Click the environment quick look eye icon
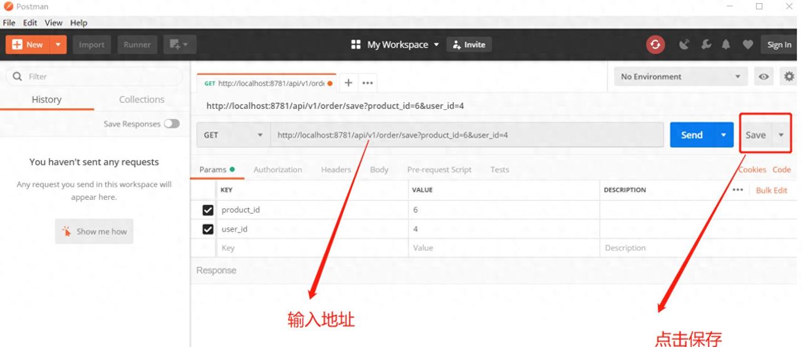The image size is (802, 347). pyautogui.click(x=764, y=76)
